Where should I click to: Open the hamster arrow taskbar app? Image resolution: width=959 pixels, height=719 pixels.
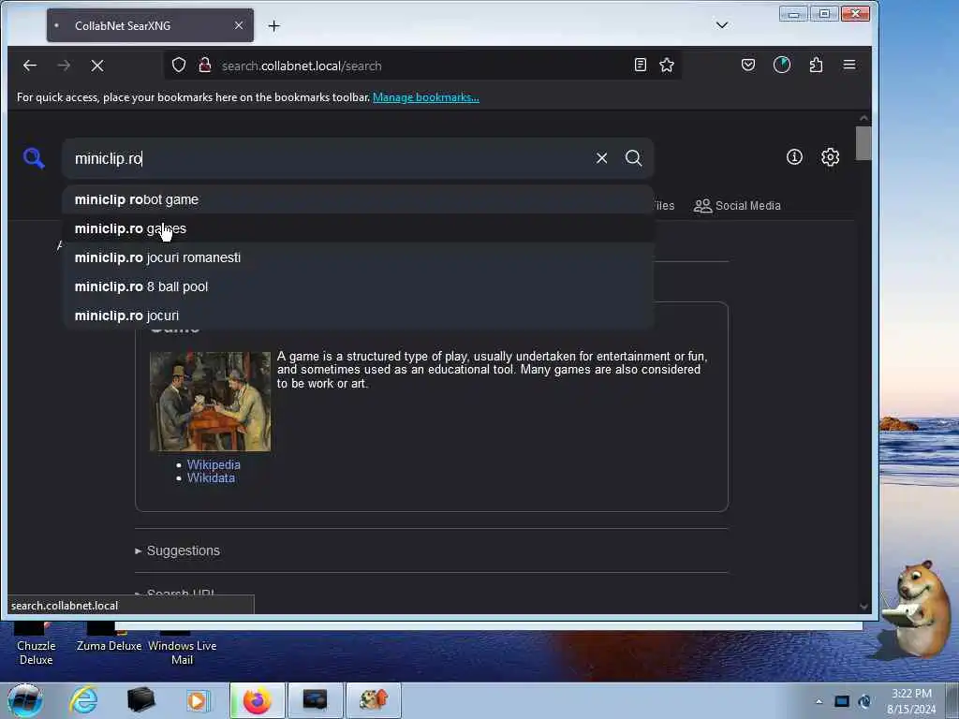[373, 700]
